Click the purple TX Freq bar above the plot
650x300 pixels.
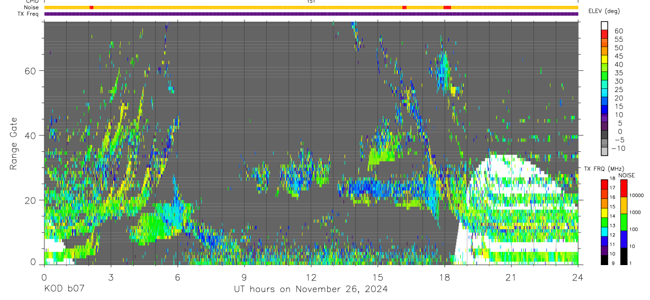pyautogui.click(x=311, y=14)
